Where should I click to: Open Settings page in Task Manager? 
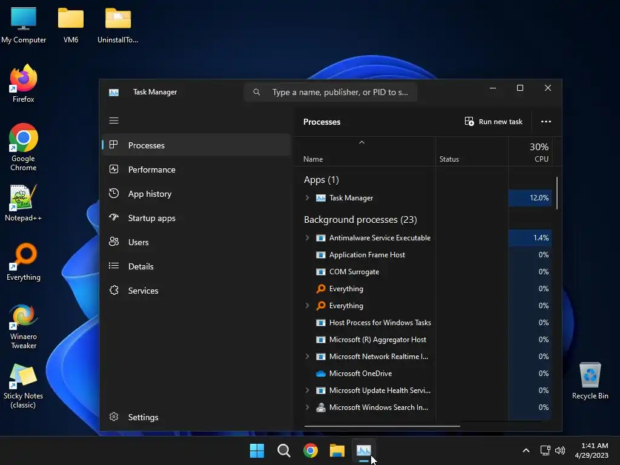point(197,417)
